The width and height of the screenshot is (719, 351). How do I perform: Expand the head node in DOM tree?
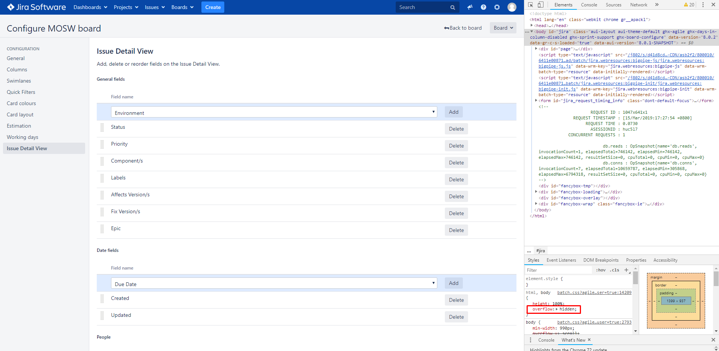532,26
